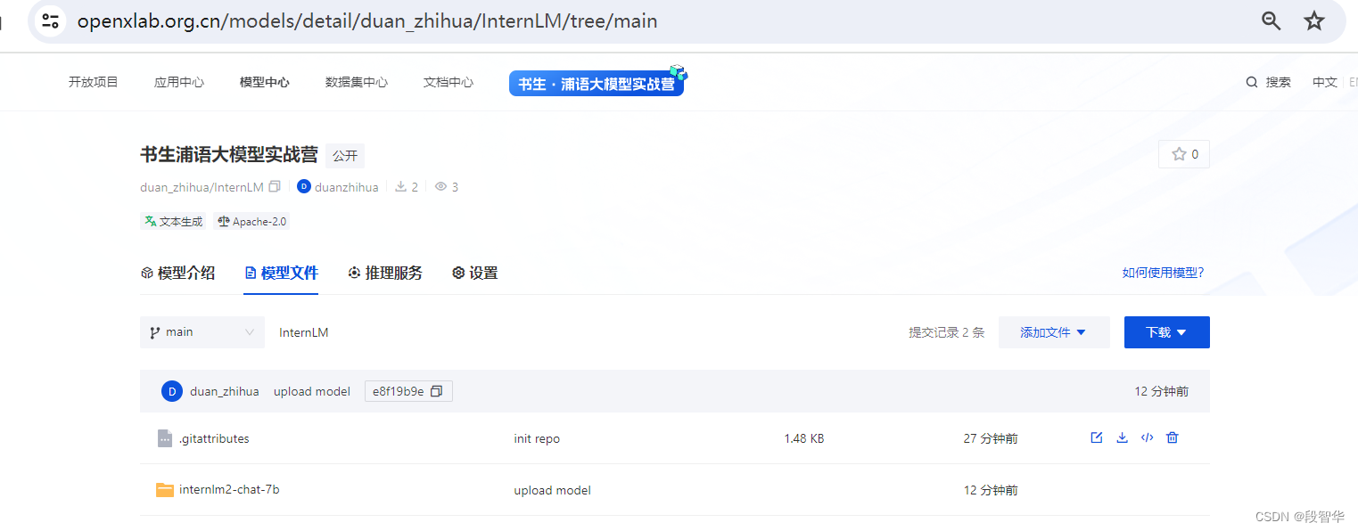This screenshot has width=1358, height=531.
Task: Open the main branch dropdown
Action: 202,331
